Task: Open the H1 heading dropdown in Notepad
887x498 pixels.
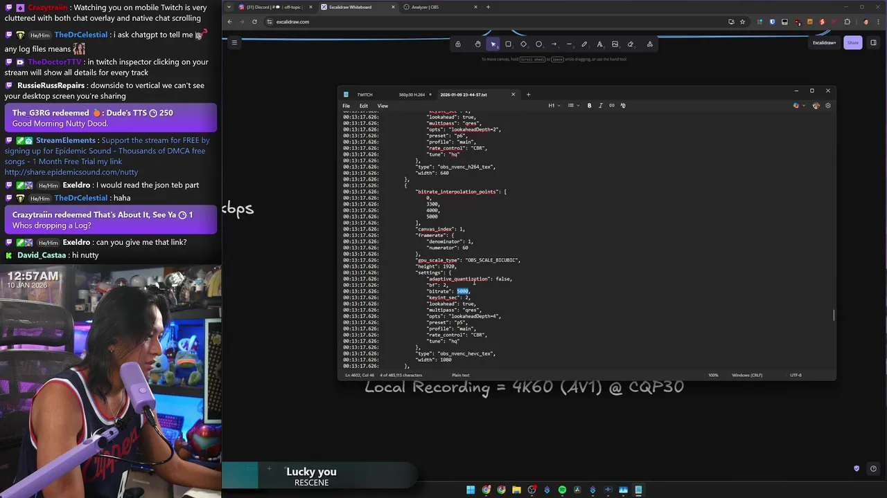Action: [x=553, y=106]
